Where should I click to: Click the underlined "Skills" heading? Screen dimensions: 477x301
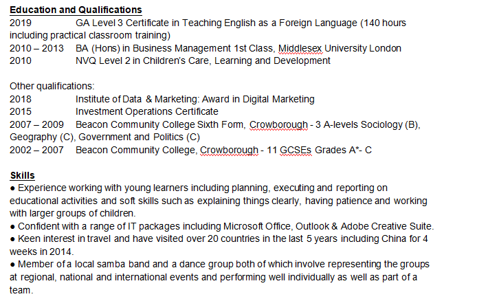[x=23, y=175]
